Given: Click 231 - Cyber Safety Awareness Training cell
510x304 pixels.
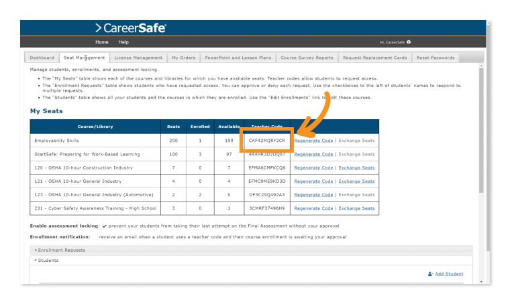Looking at the screenshot, I should point(95,208).
